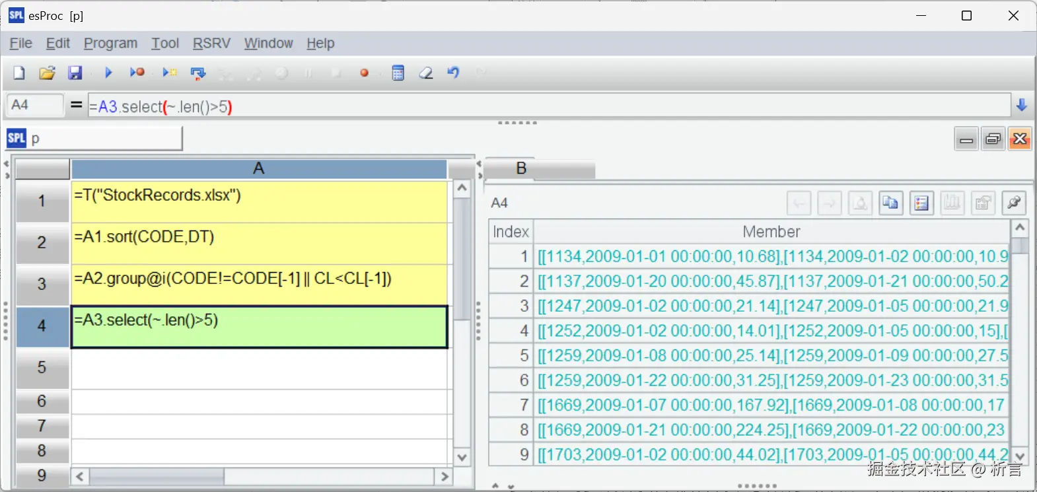The image size is (1037, 492).
Task: Save the script using the floppy disk icon
Action: (75, 73)
